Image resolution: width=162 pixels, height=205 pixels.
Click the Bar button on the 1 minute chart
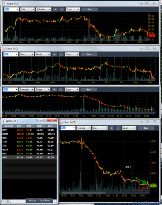(x=146, y=128)
